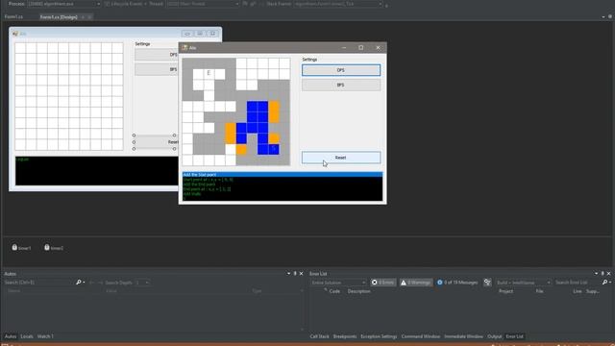615x346 pixels.
Task: Pin the Autos panel
Action: click(295, 273)
